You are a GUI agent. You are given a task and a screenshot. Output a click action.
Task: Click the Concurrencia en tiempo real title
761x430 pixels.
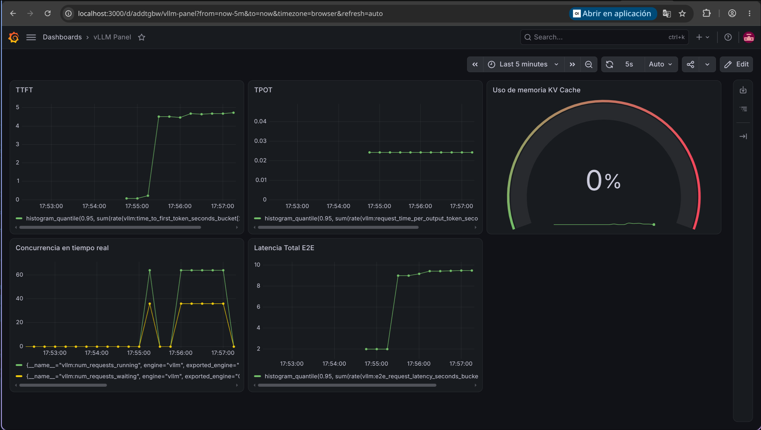click(x=62, y=248)
